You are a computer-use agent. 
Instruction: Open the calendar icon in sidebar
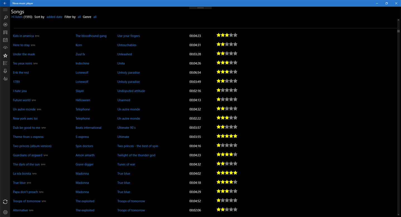[5, 40]
